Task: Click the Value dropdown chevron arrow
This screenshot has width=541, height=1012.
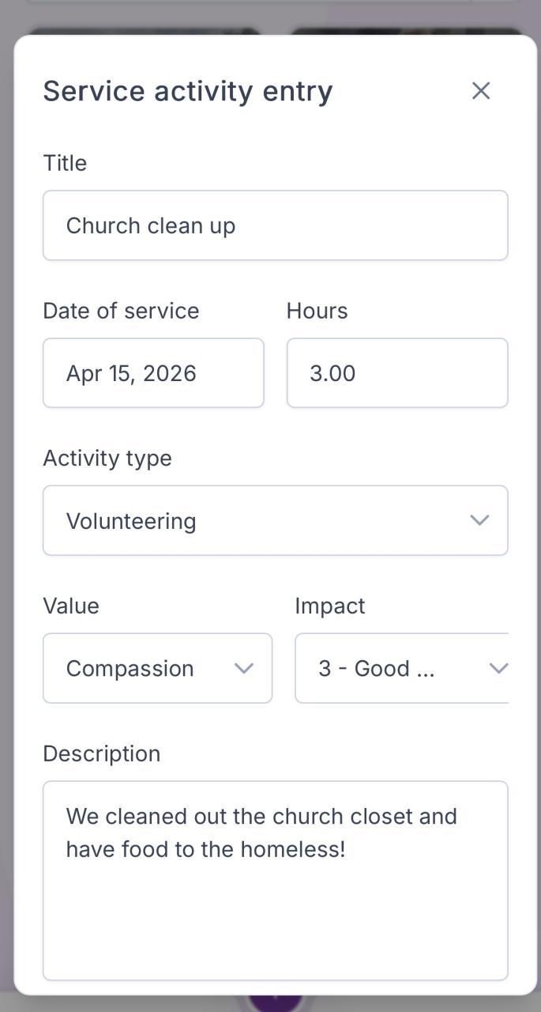Action: [x=244, y=668]
